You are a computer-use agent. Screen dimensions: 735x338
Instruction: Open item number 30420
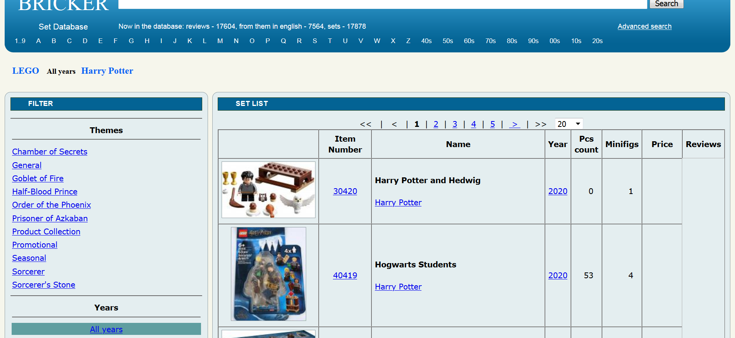pos(345,191)
